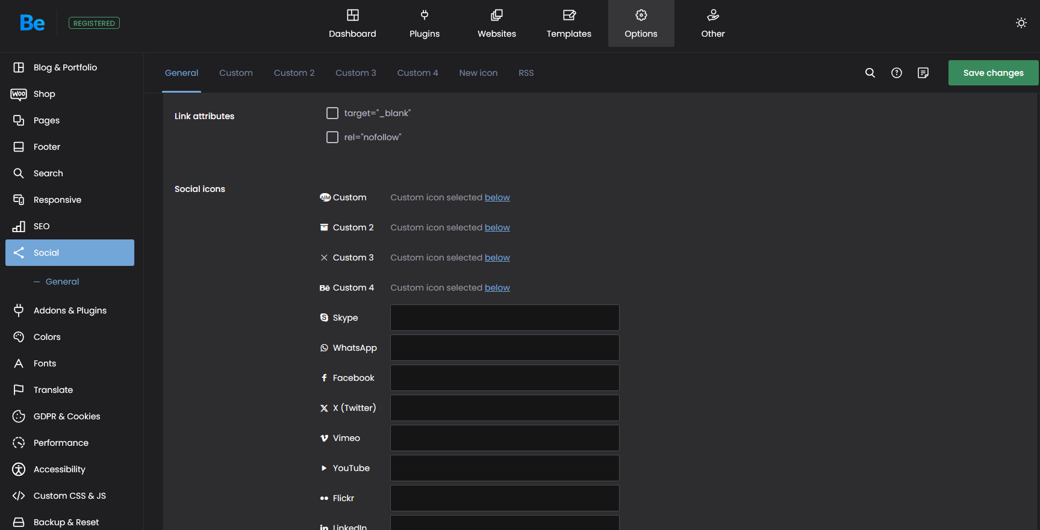Open the notes icon next to help

(x=923, y=73)
